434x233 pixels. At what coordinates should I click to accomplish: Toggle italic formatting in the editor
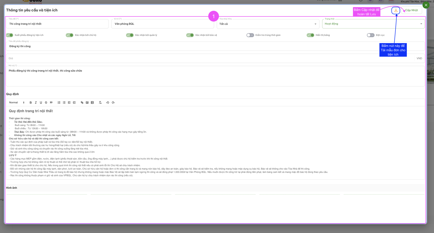[36, 103]
